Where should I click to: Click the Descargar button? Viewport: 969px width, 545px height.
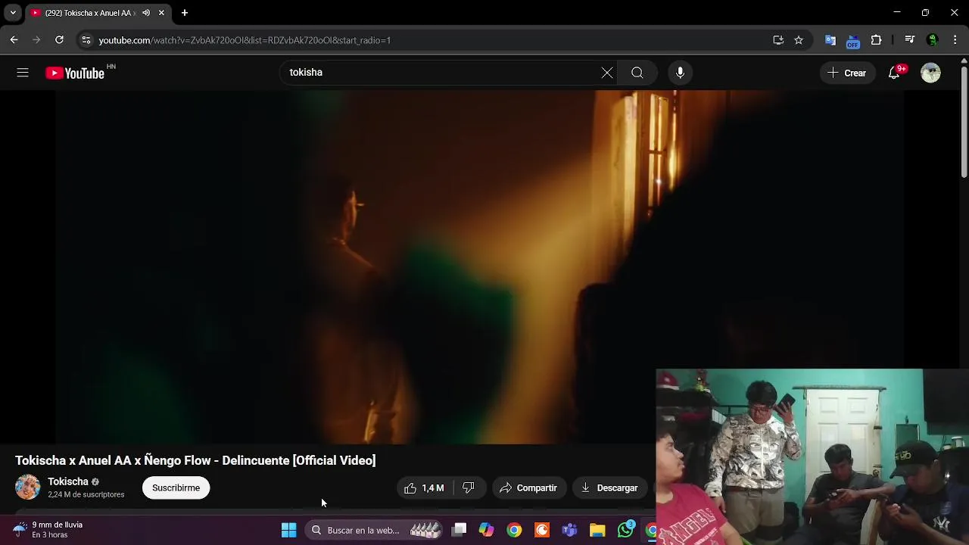click(x=609, y=488)
